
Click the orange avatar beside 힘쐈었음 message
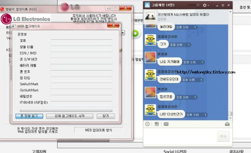tap(150, 92)
